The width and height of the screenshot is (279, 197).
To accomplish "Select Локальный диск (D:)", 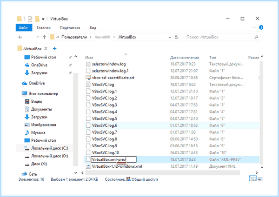I will point(49,156).
